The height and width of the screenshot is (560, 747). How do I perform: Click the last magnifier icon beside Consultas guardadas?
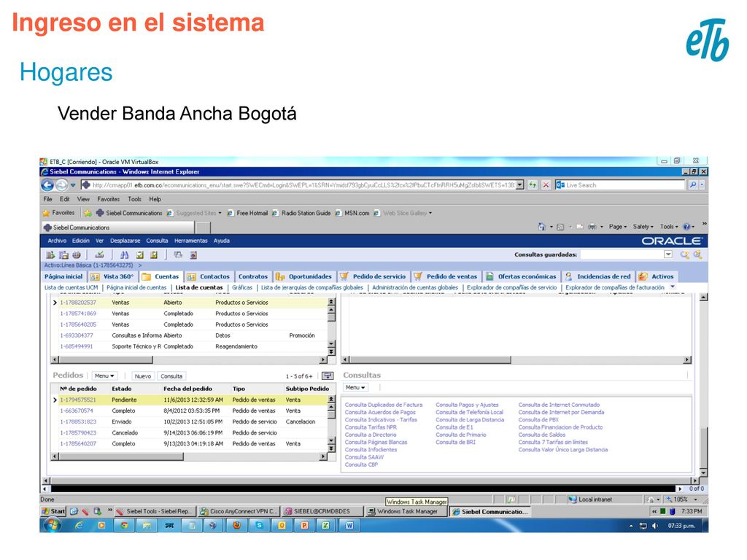[697, 254]
